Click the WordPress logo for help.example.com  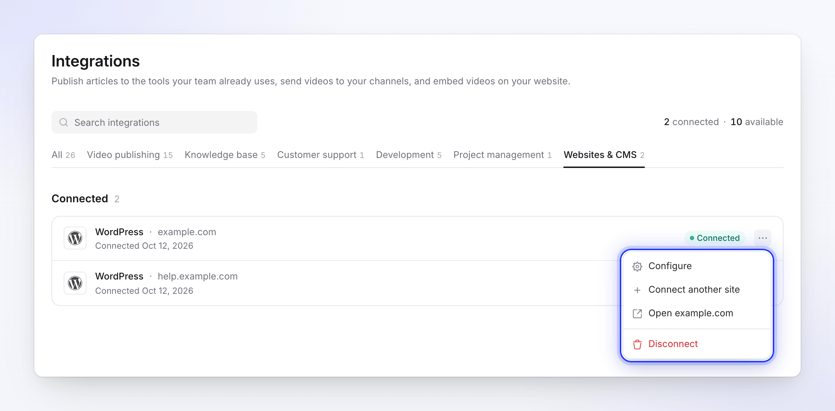pyautogui.click(x=75, y=283)
